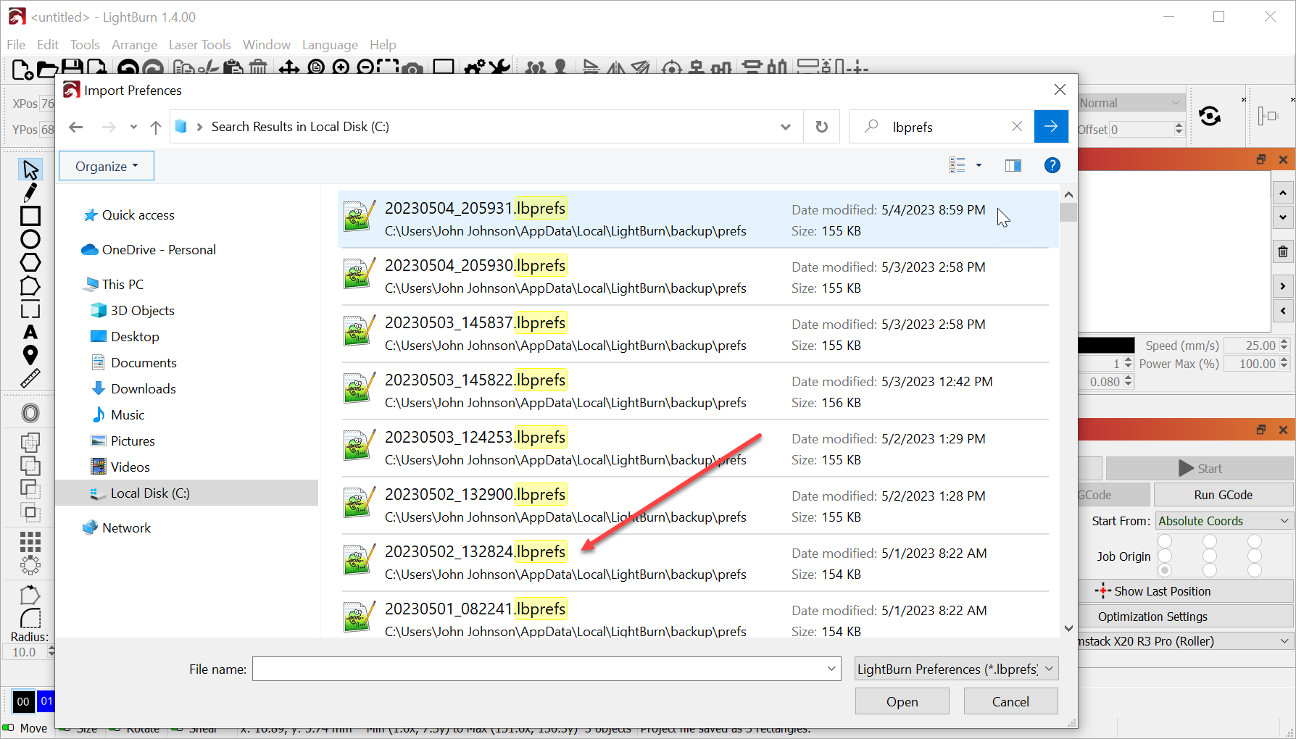Click the Delete trash icon in the top toolbar

258,69
